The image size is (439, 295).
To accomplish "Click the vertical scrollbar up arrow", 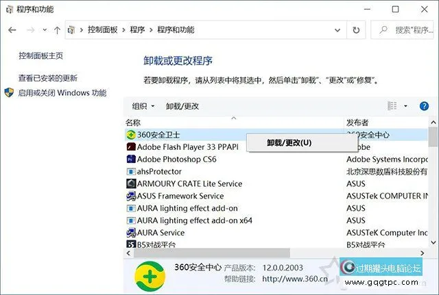I will coord(433,123).
